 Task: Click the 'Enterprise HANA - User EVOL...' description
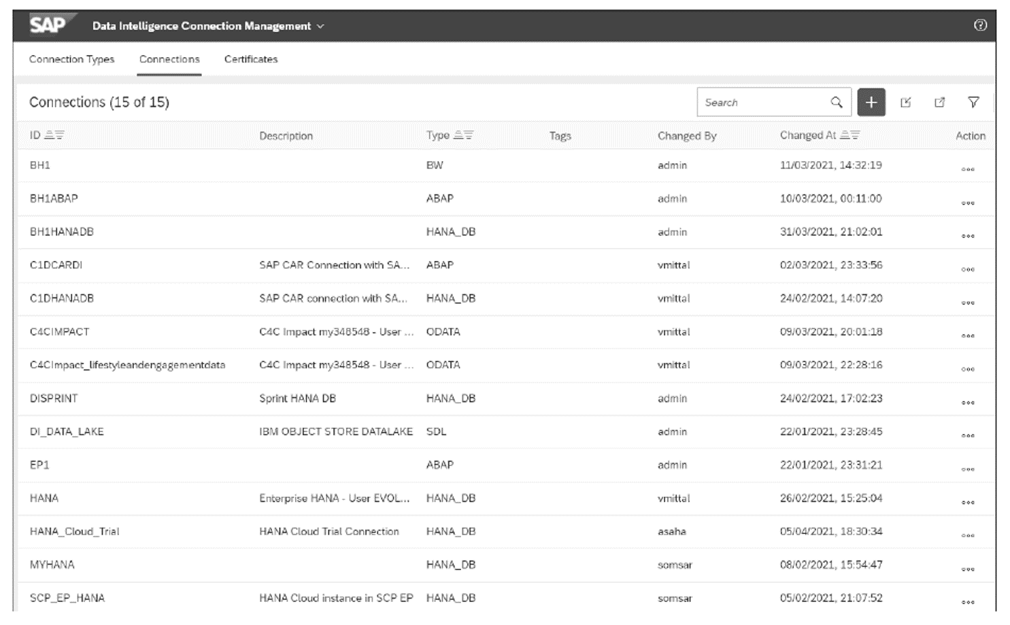[x=335, y=498]
